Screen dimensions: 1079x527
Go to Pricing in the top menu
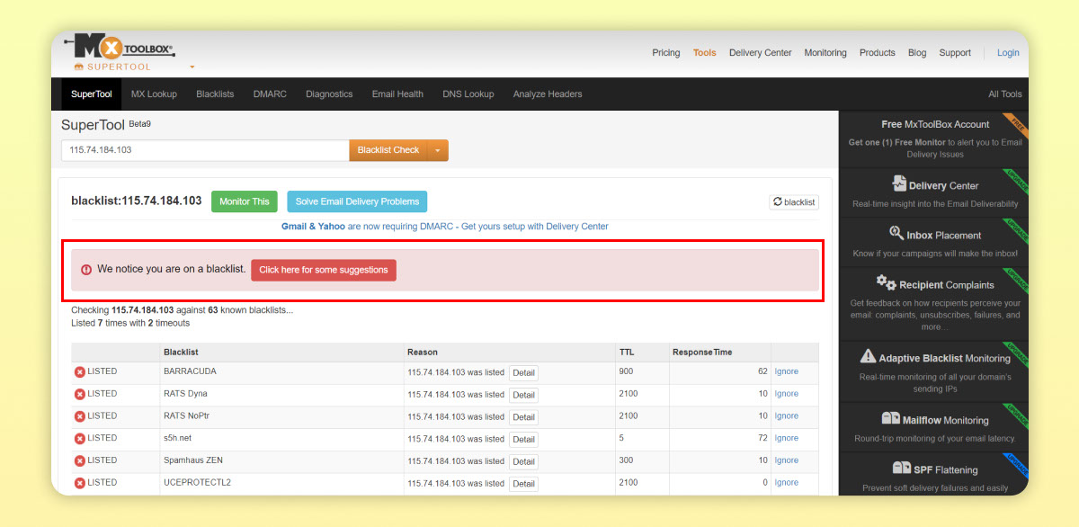(x=666, y=52)
